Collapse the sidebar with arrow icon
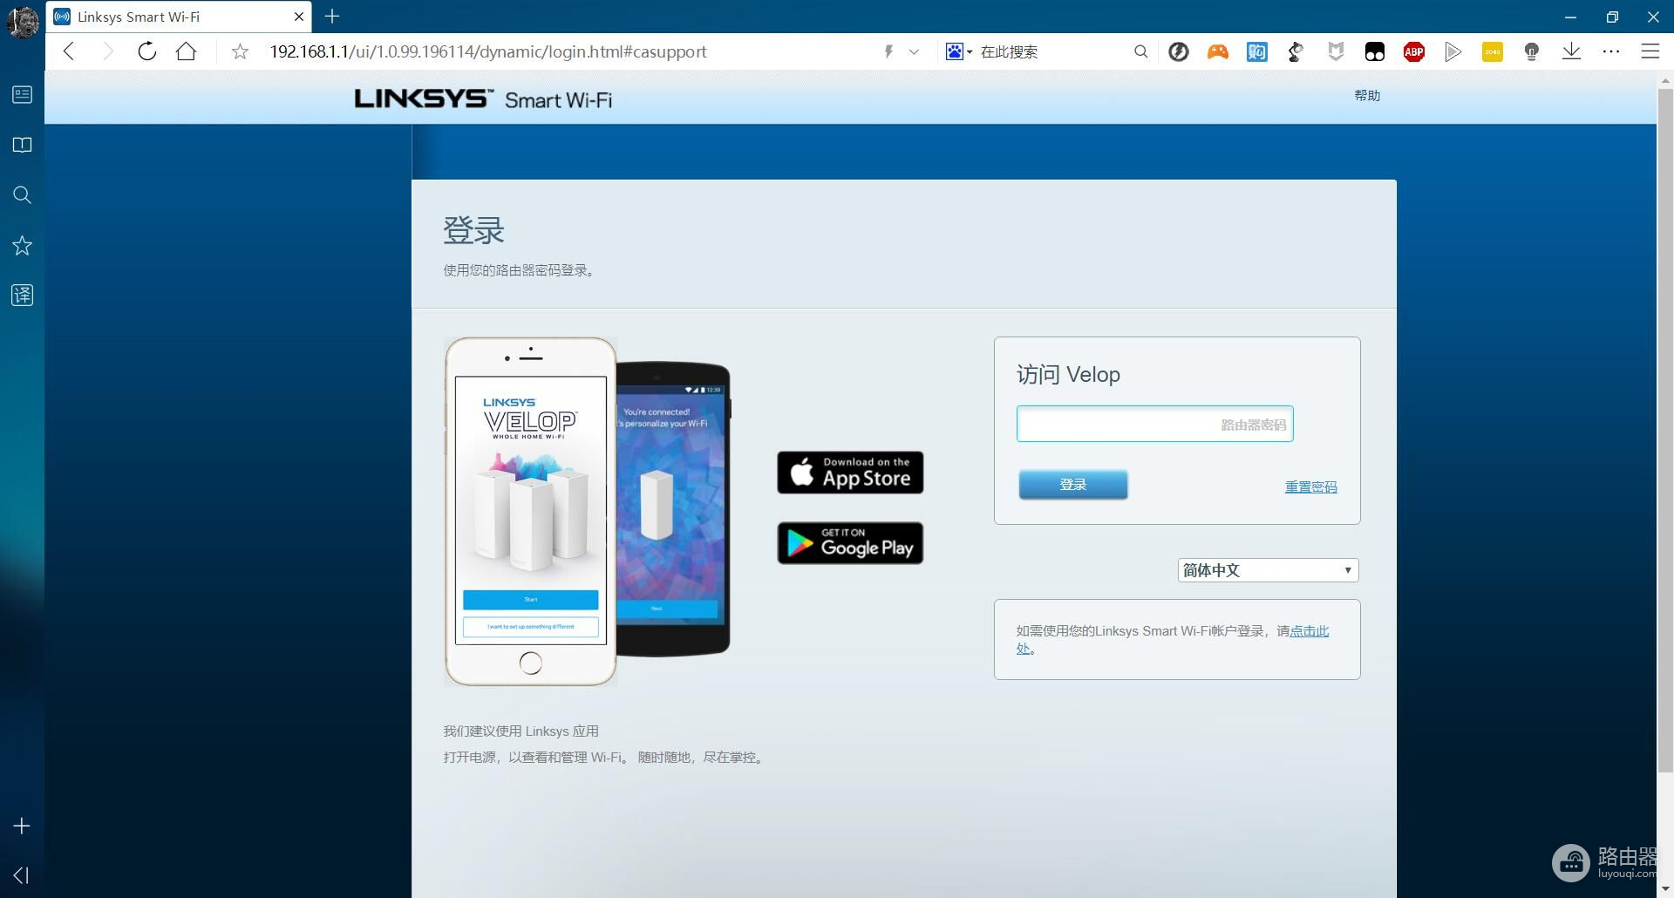 click(22, 874)
